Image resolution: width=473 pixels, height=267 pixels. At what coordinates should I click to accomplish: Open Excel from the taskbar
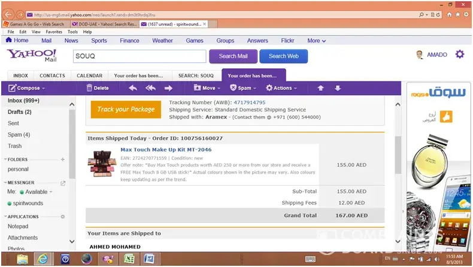coord(129,259)
